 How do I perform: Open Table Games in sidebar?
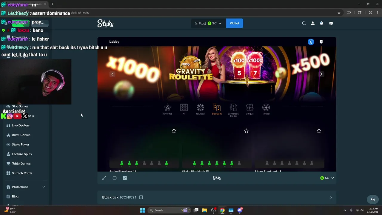(x=21, y=164)
